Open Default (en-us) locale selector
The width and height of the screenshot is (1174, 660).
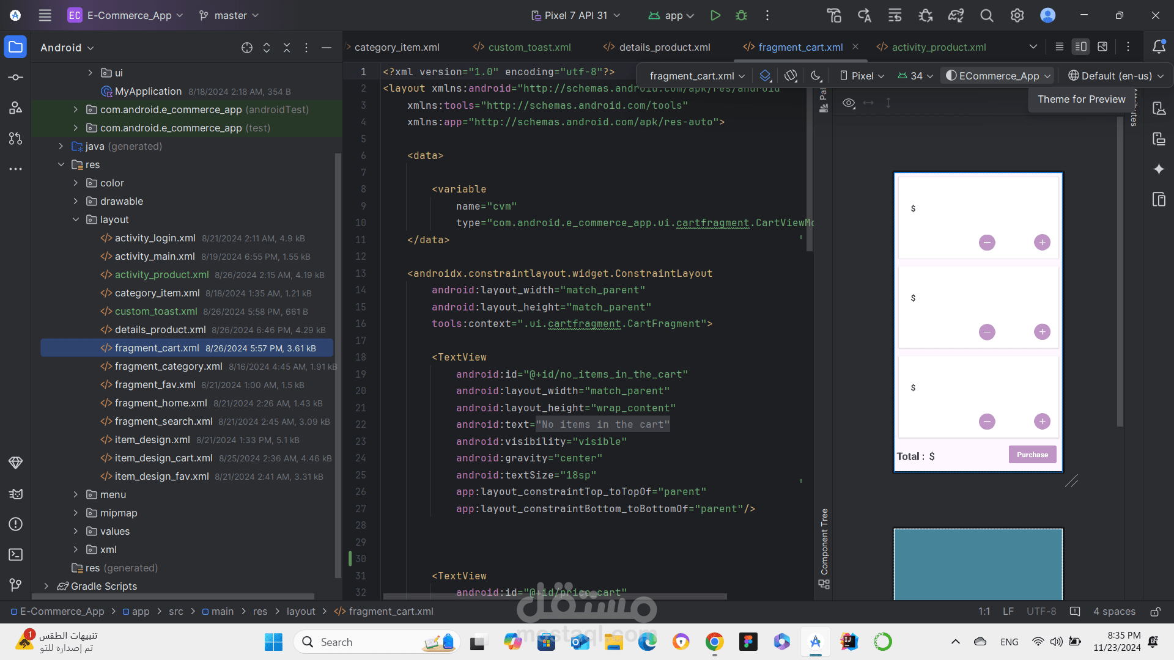[x=1116, y=76]
